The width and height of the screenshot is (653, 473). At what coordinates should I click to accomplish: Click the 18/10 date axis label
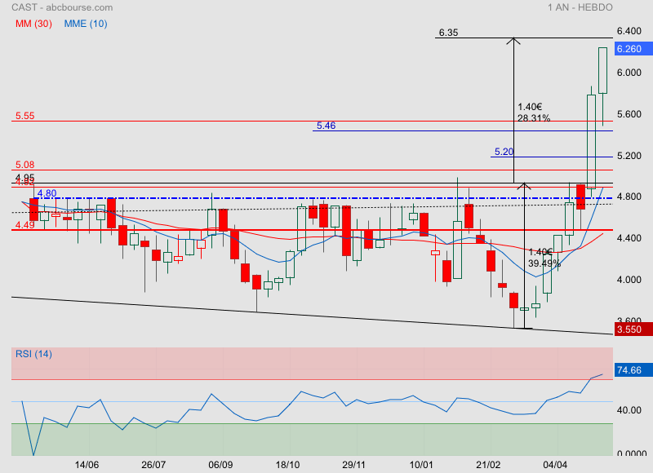288,465
